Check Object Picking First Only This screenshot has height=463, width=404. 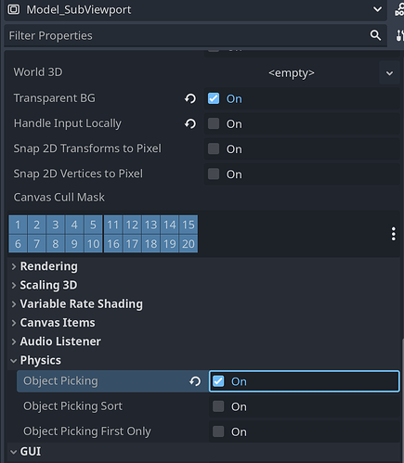218,431
